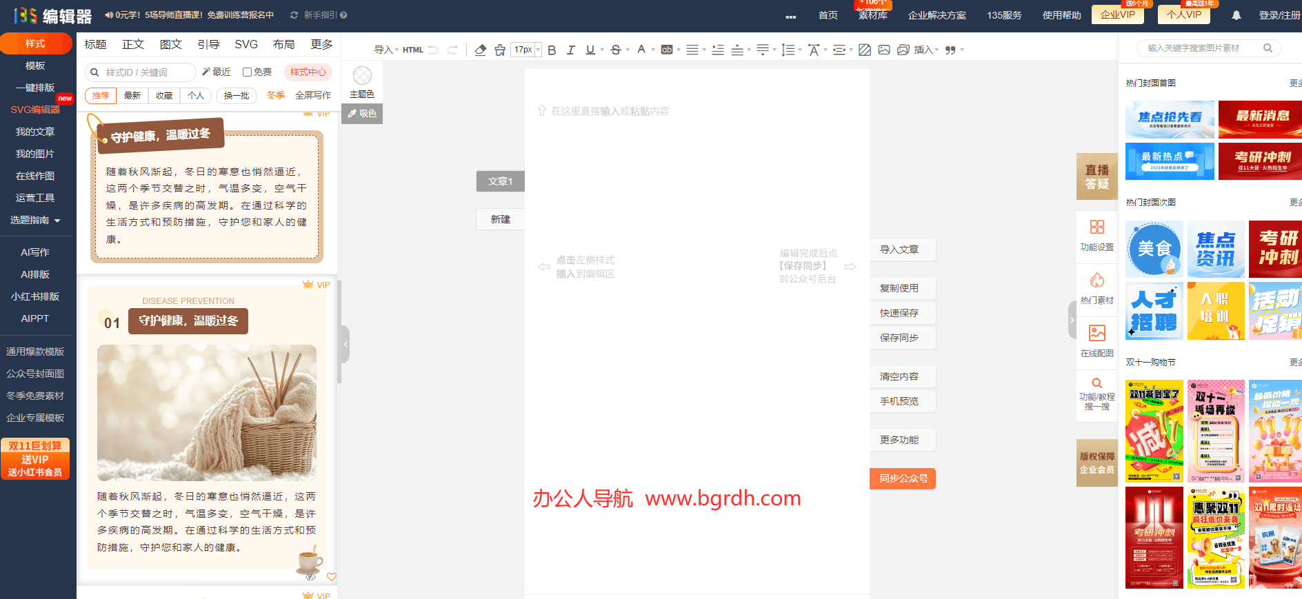
Task: Select the 推荐 filter option
Action: [x=101, y=95]
